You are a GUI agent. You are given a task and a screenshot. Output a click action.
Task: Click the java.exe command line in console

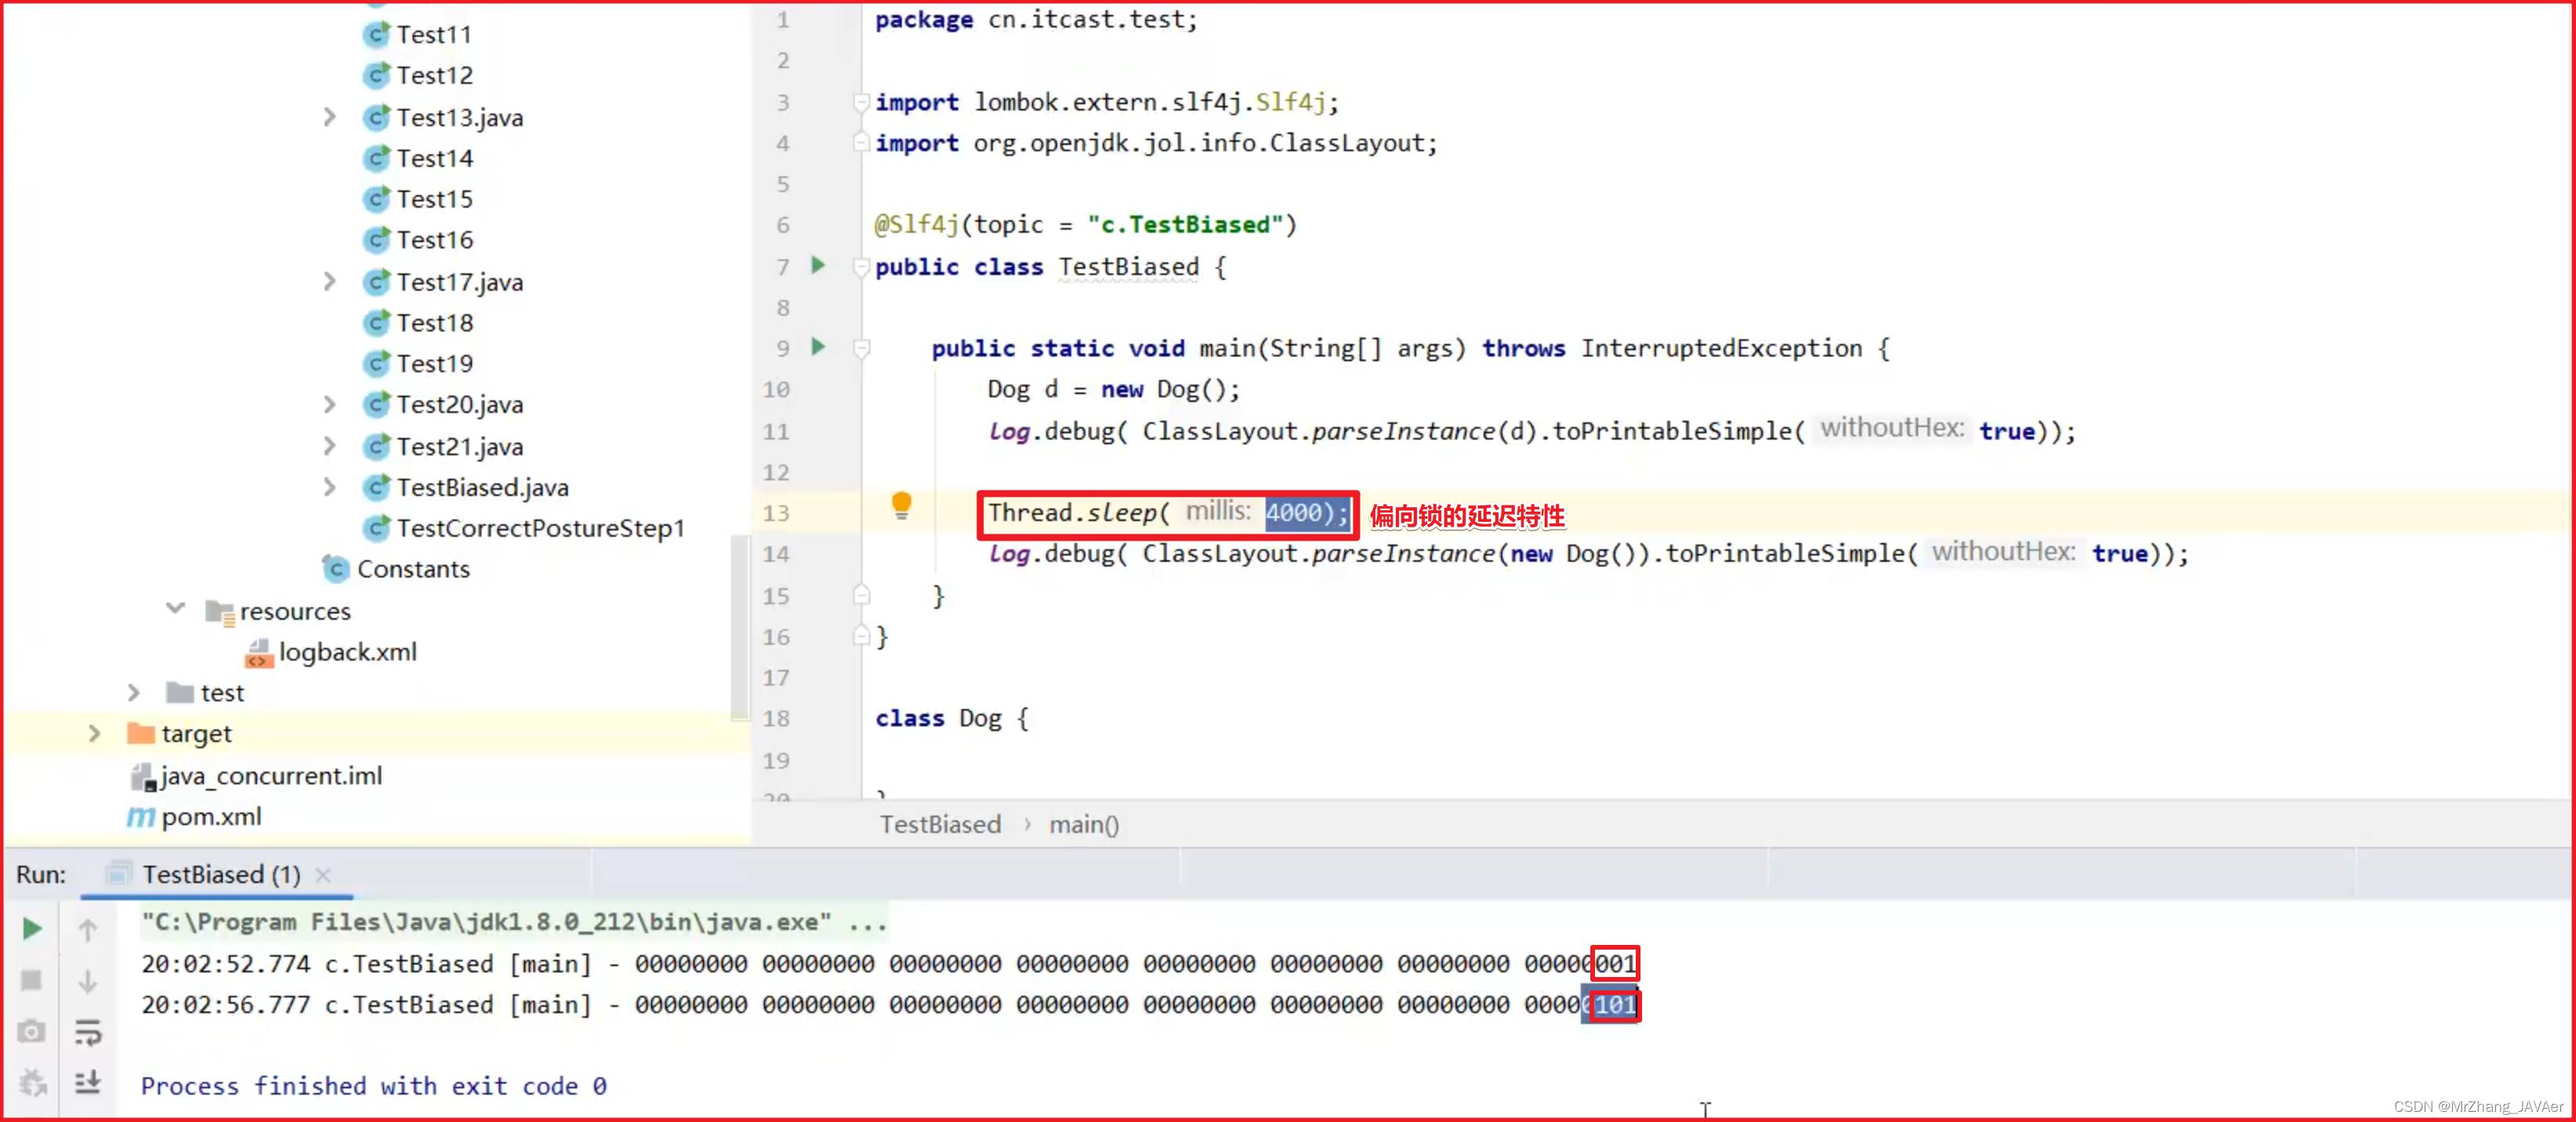click(513, 921)
